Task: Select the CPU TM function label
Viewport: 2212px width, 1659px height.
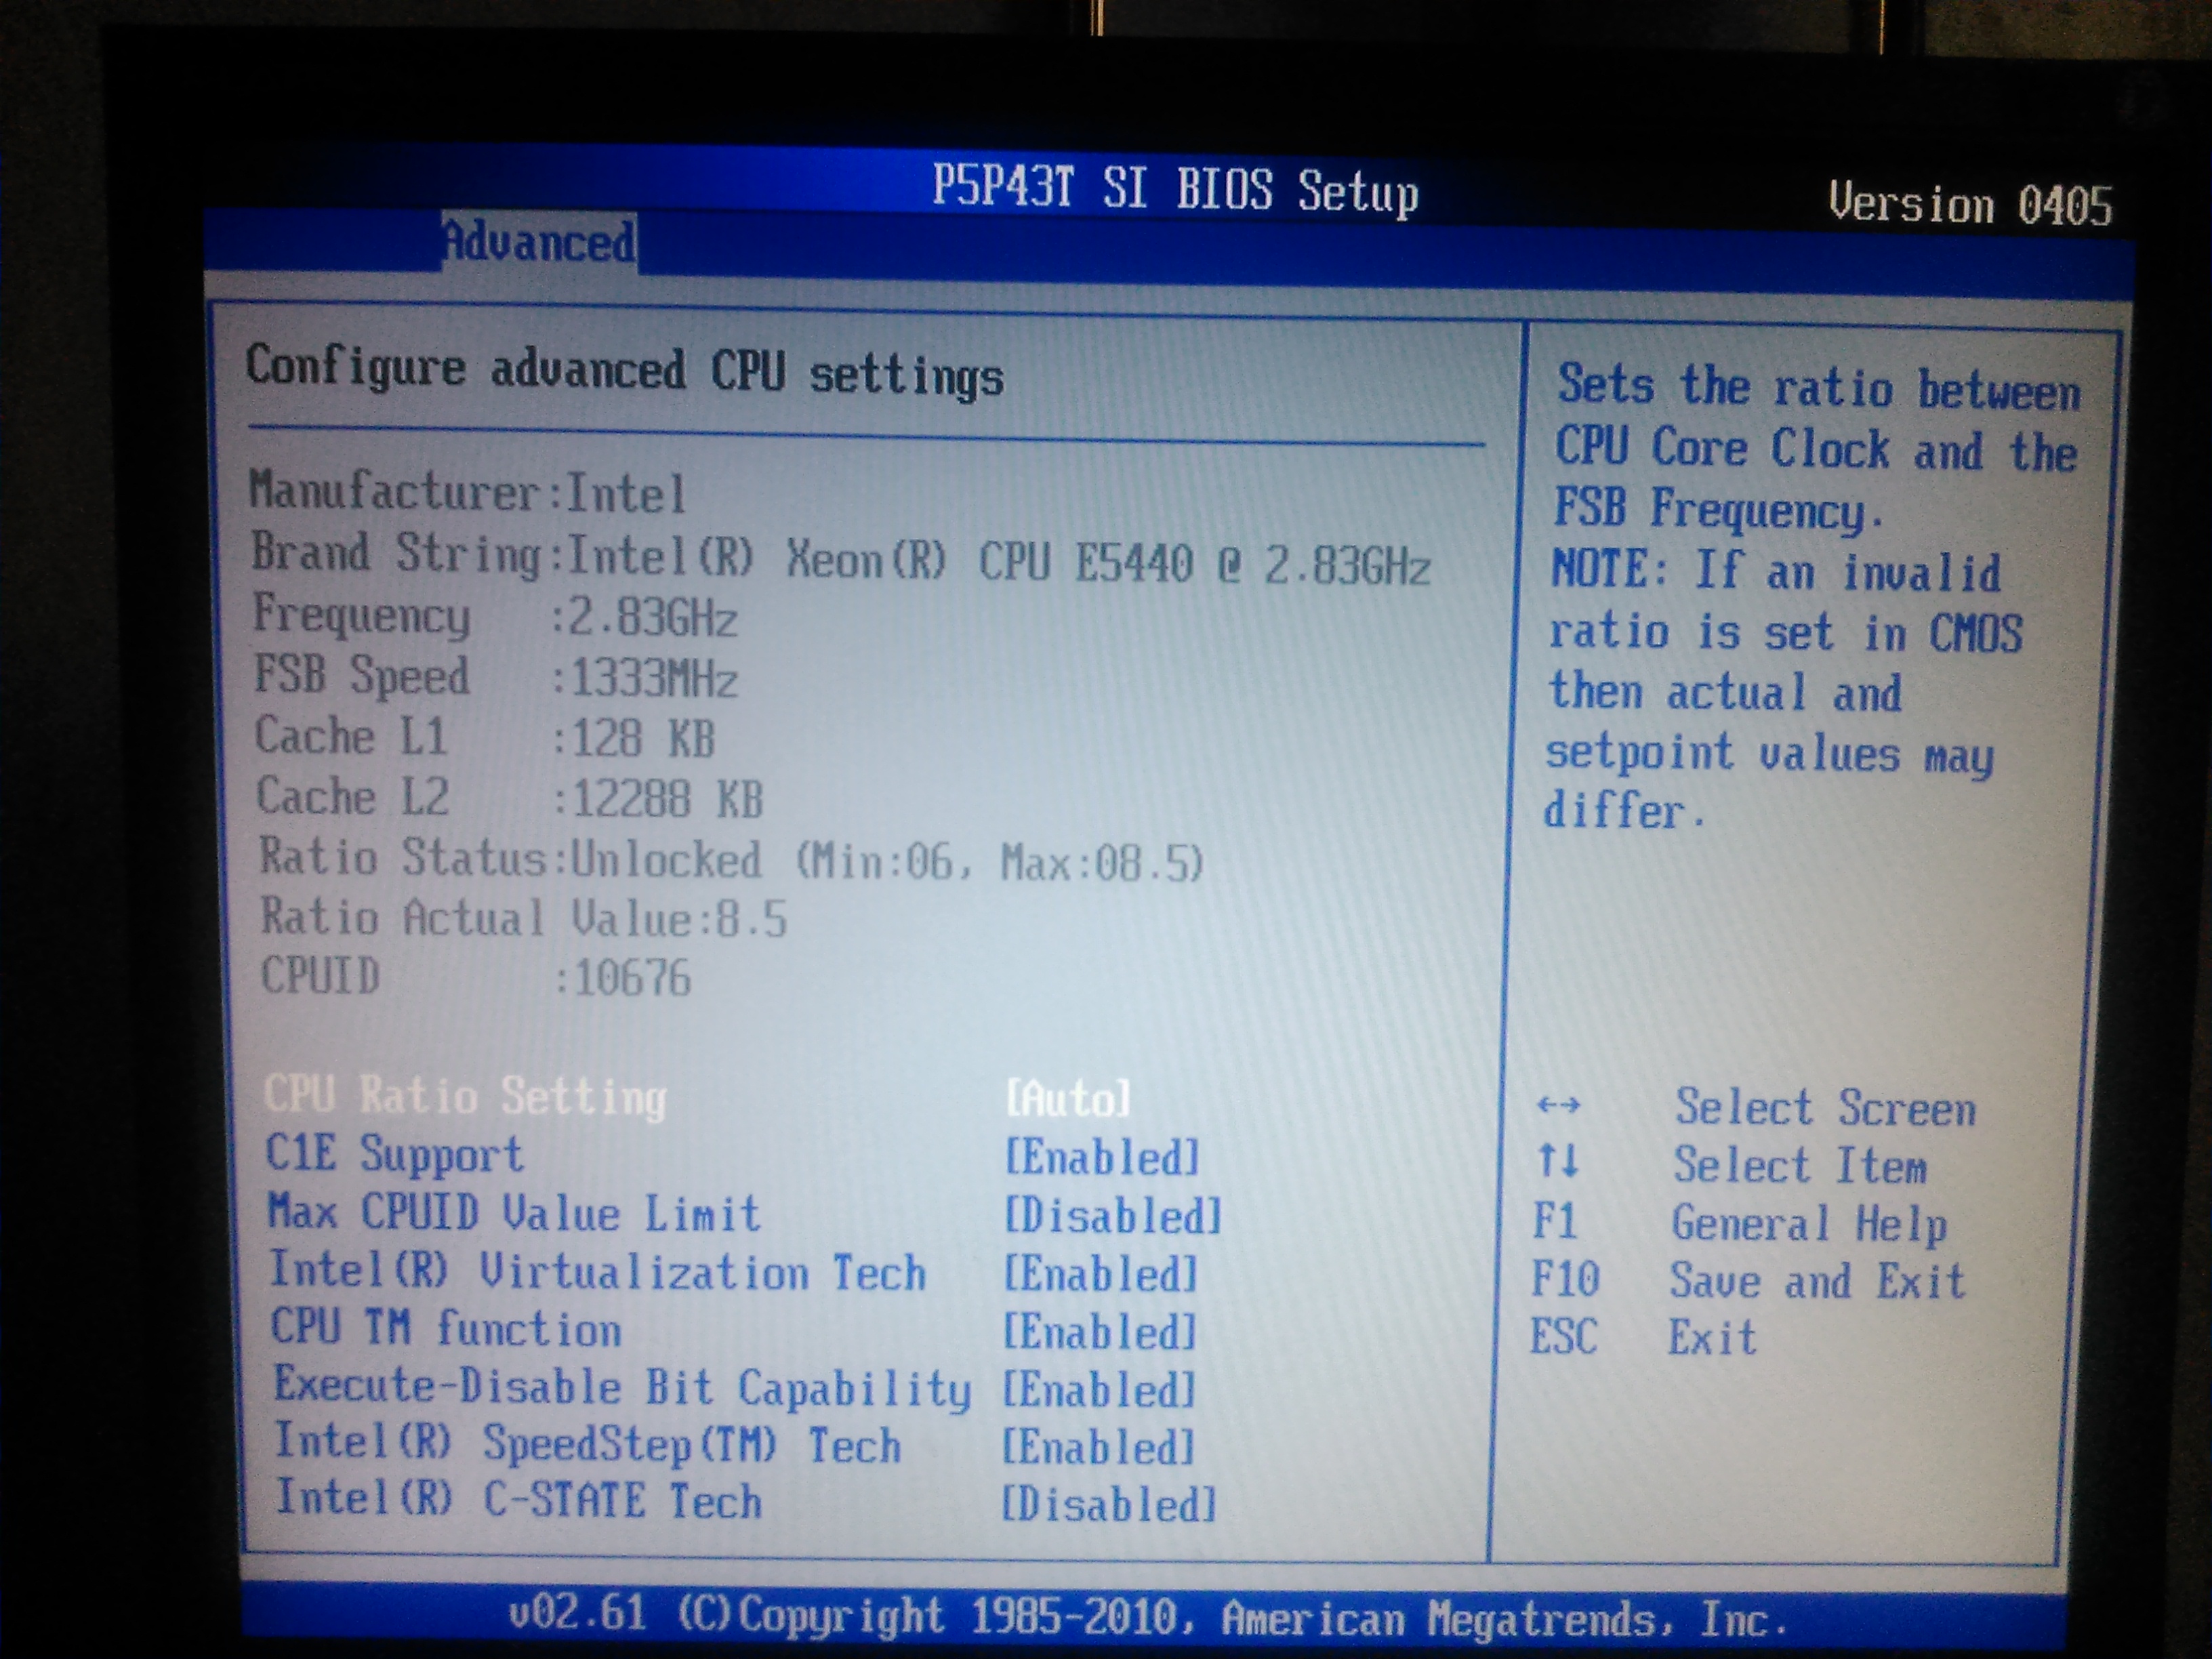Action: coord(446,1329)
